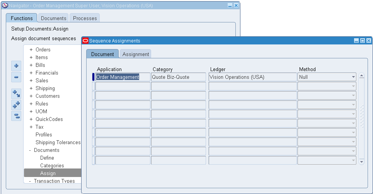This screenshot has height=194, width=373.
Task: Click the first row record indicator
Action: (93, 77)
